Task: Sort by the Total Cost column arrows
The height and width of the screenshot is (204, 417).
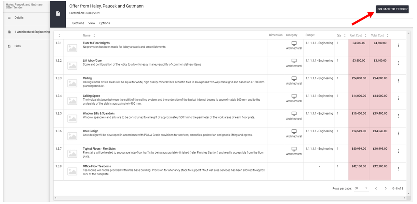Action: [x=387, y=35]
